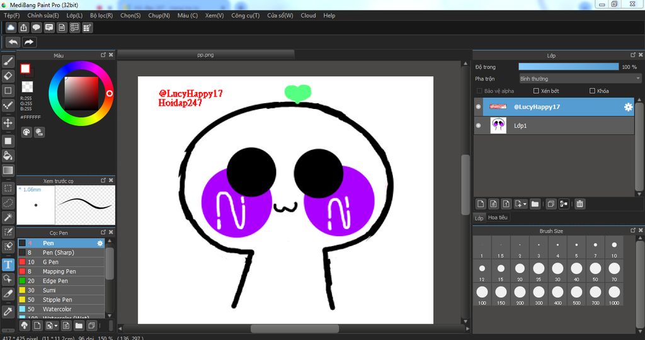Viewport: 645px width, 340px height.
Task: Select the Watercolor brush
Action: 61,309
